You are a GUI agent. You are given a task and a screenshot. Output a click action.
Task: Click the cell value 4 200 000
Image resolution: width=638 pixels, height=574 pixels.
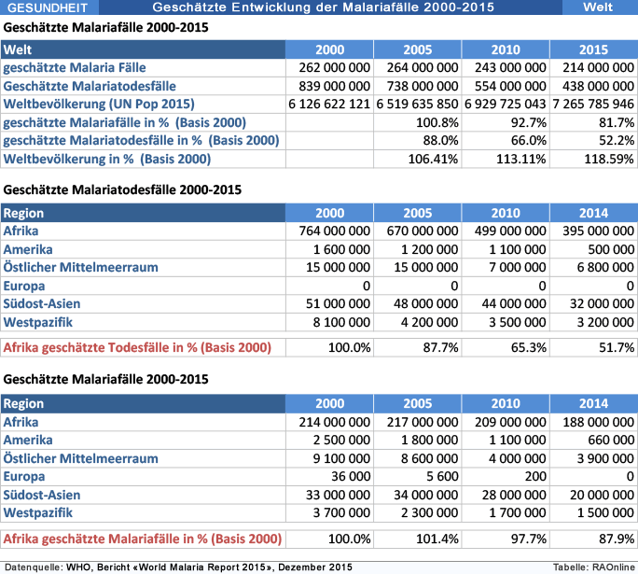429,322
